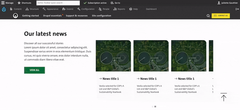Select the first carousel pagination dot

point(153,106)
